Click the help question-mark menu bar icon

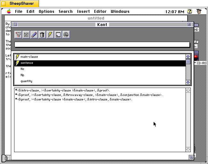[x=189, y=12]
